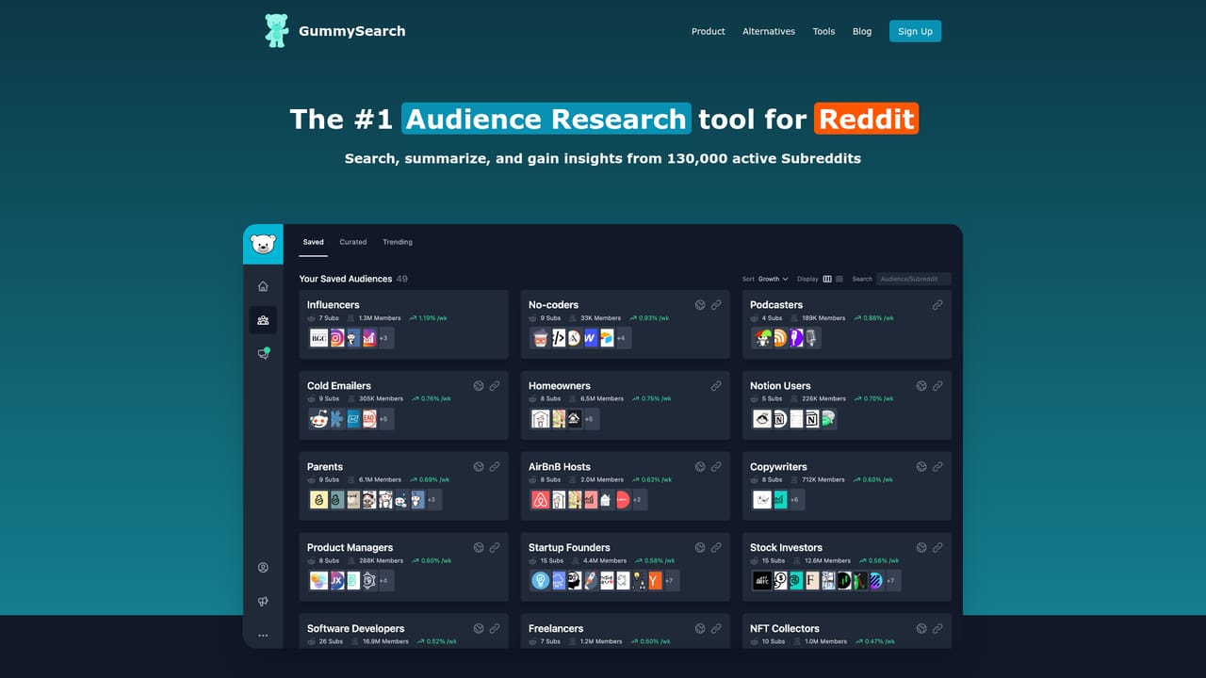Viewport: 1206px width, 678px height.
Task: Switch Display to list row view
Action: click(839, 279)
